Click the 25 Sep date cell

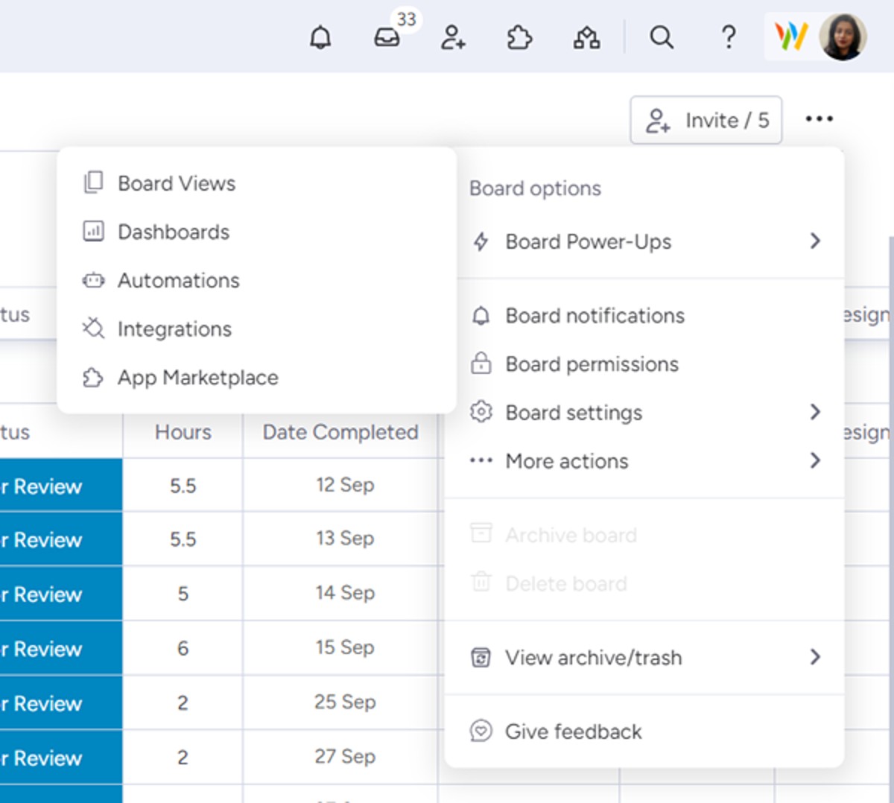click(x=341, y=702)
